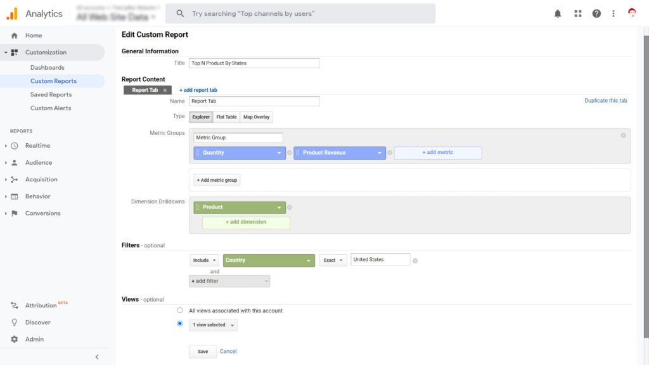Remove the Metric Group with corner x

pos(624,136)
